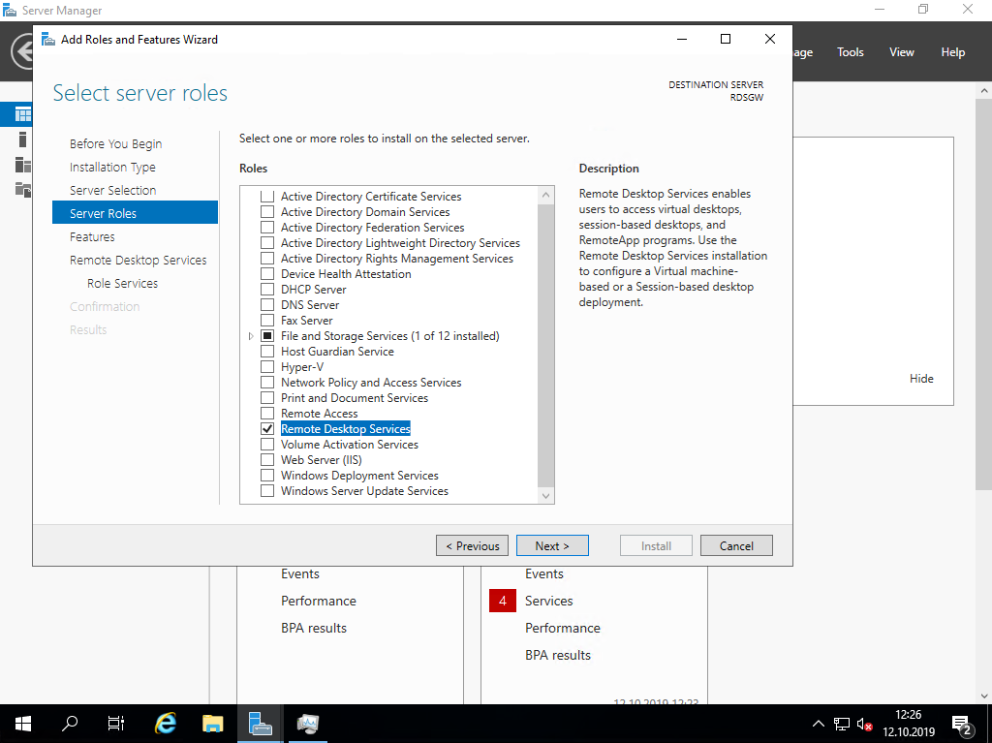Go to Before You Begin step
The width and height of the screenshot is (992, 743).
(x=116, y=143)
